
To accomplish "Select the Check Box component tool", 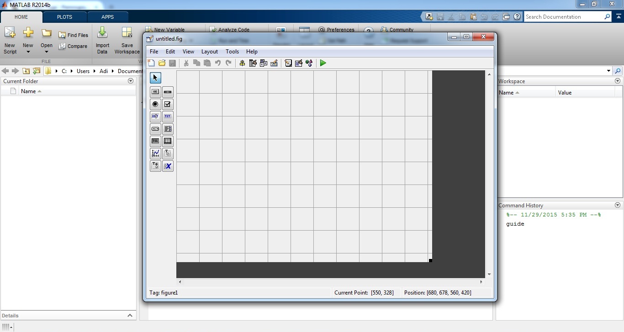I will [x=168, y=104].
